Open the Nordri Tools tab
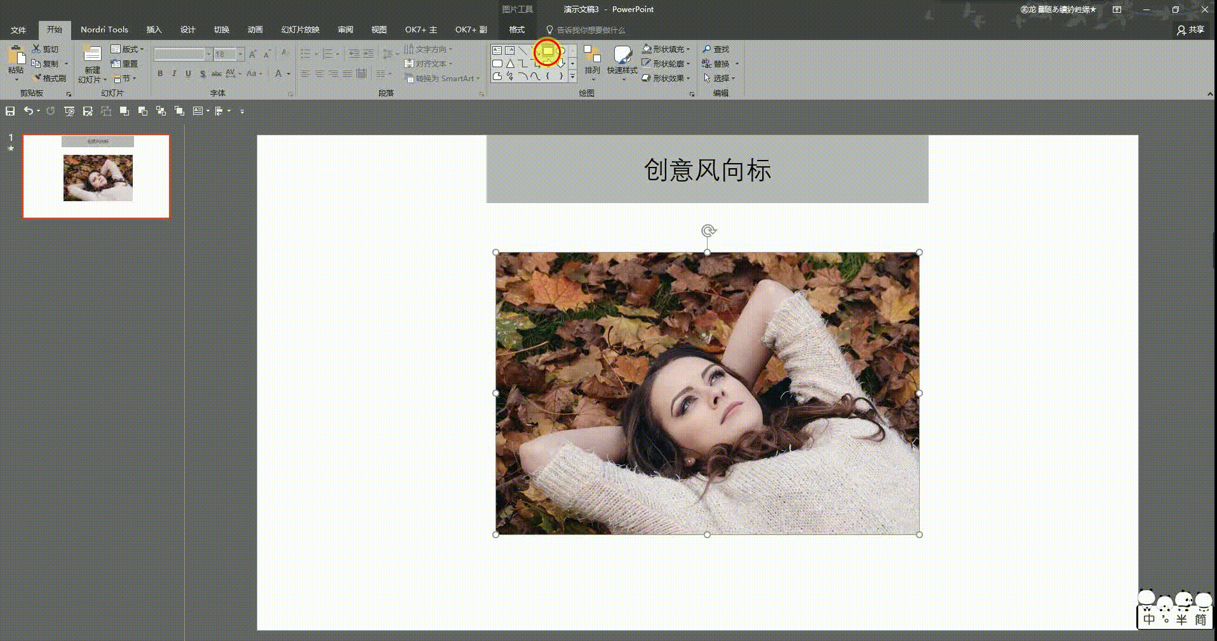This screenshot has width=1217, height=641. pyautogui.click(x=104, y=30)
